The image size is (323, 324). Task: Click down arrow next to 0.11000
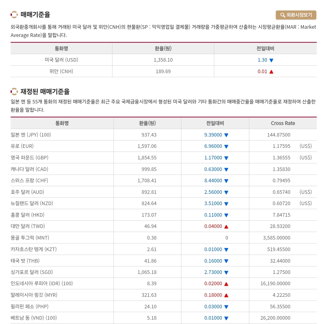point(226,215)
